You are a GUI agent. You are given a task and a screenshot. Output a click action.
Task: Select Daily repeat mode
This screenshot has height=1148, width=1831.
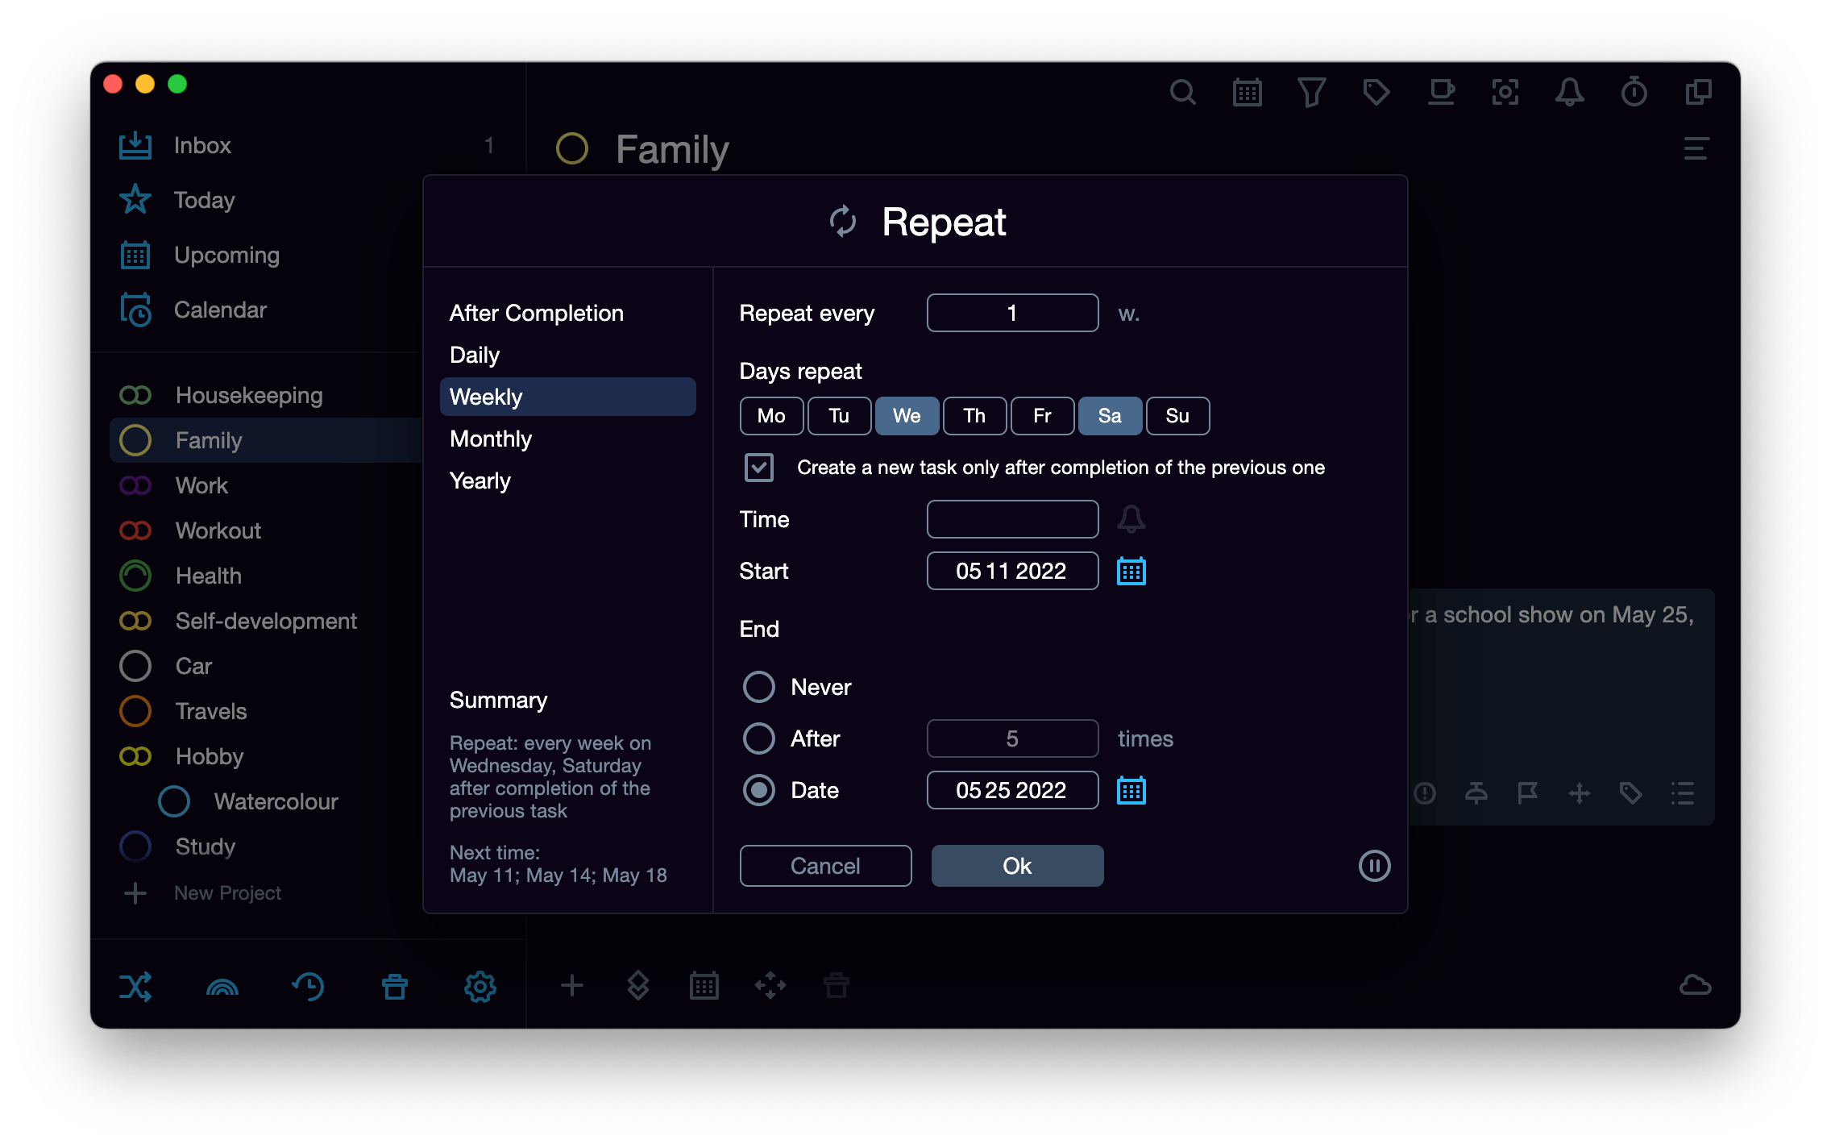[x=567, y=355]
